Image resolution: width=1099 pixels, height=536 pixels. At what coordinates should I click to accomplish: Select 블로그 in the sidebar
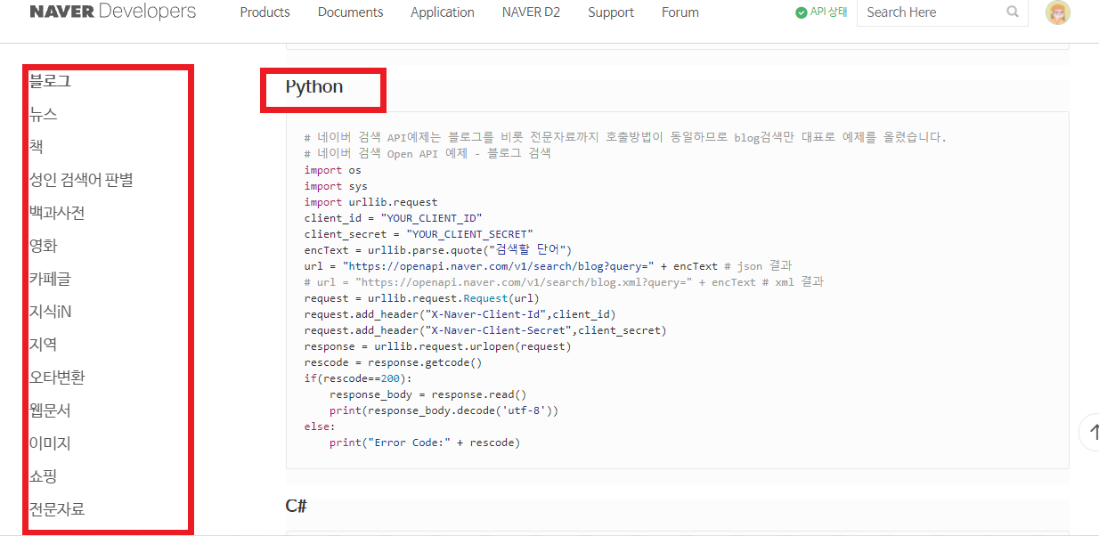[50, 81]
